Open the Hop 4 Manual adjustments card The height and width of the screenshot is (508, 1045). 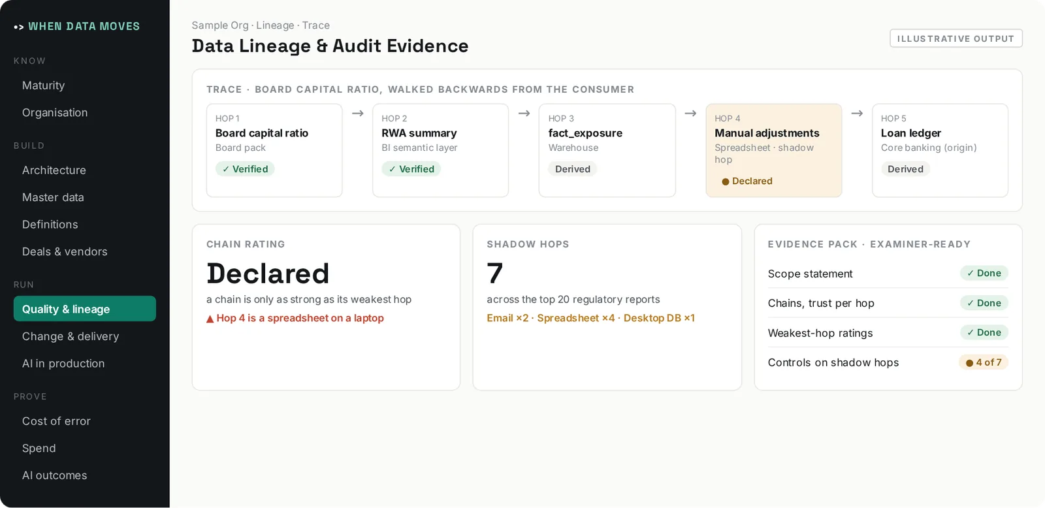pos(774,150)
